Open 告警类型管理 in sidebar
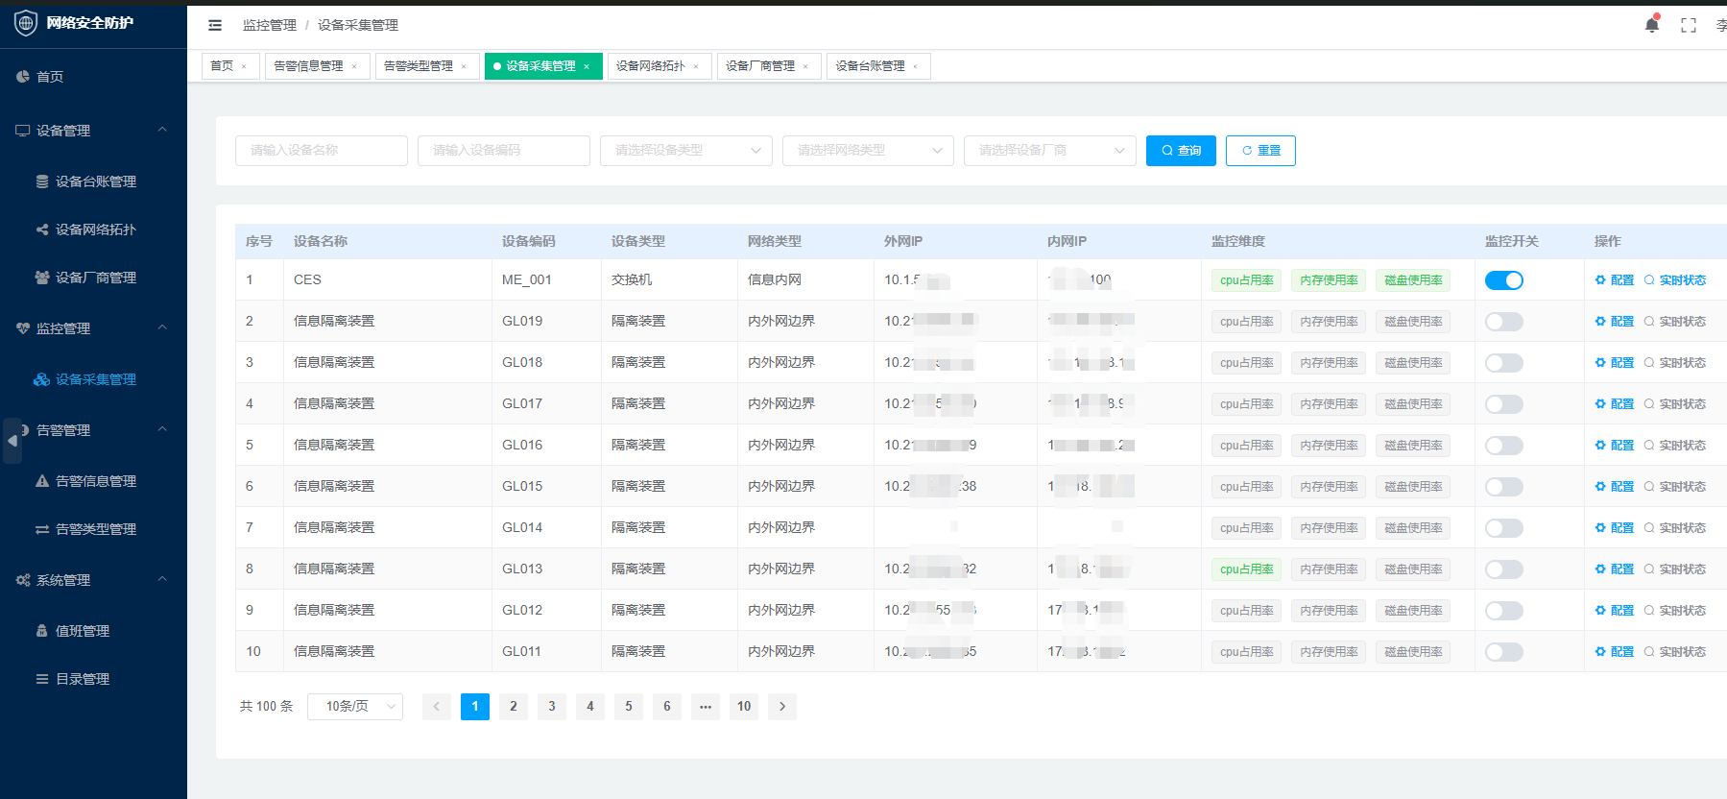This screenshot has width=1727, height=799. click(93, 529)
